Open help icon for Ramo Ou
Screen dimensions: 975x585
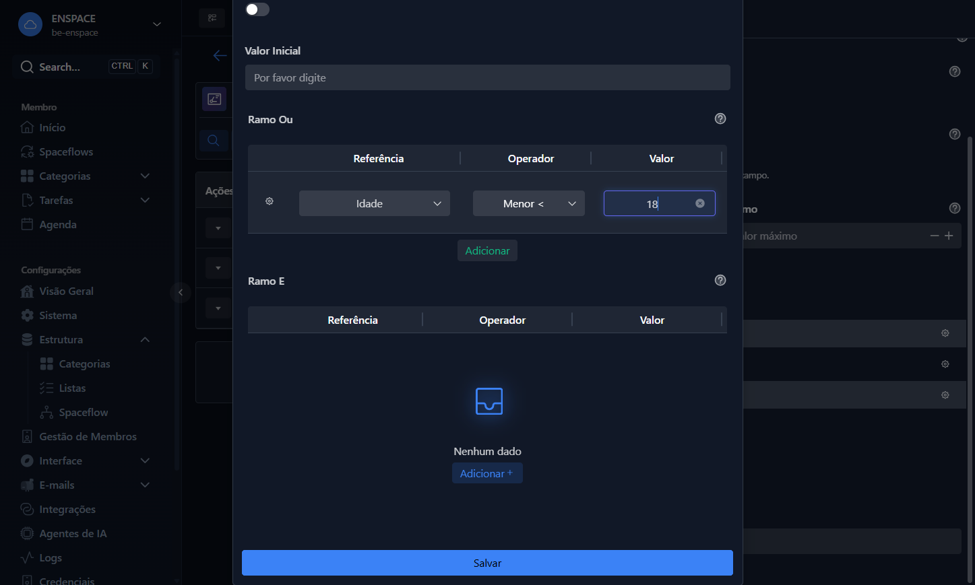(720, 118)
